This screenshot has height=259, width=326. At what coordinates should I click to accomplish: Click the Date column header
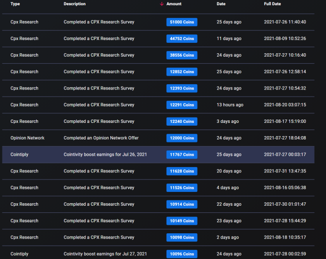click(221, 4)
